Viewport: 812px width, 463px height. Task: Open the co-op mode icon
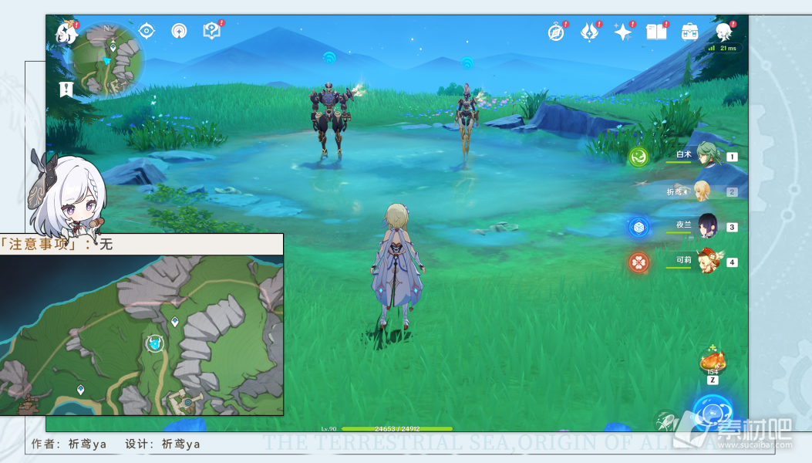click(x=179, y=31)
